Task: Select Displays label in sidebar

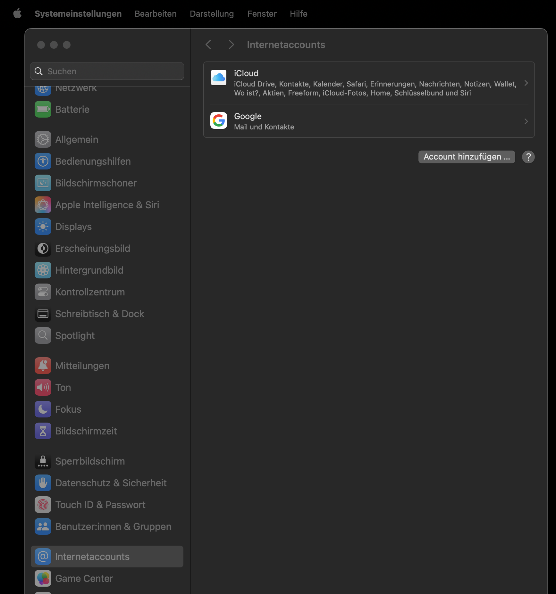Action: (73, 227)
